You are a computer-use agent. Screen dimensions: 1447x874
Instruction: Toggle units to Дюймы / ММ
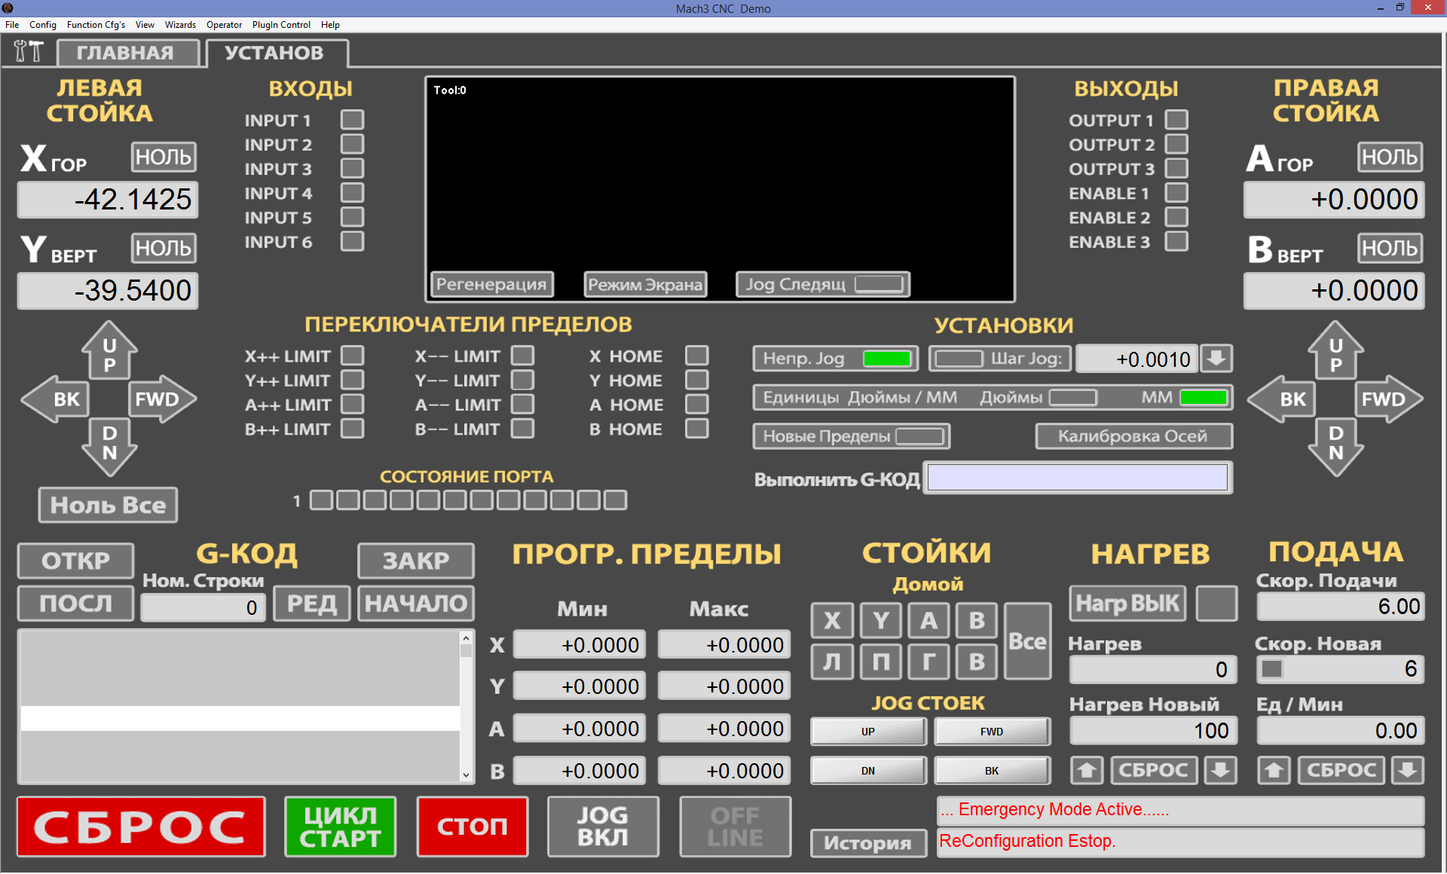859,397
